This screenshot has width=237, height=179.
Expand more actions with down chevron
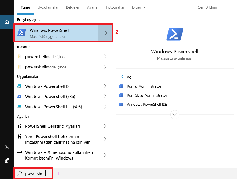pos(175,115)
